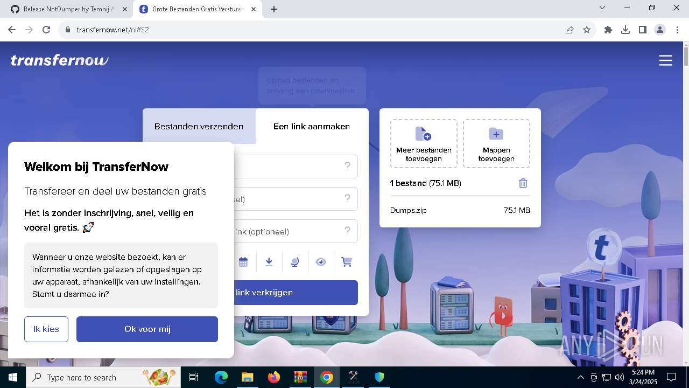This screenshot has height=388, width=689.
Task: Open the hamburger menu on TransferNow
Action: (x=666, y=60)
